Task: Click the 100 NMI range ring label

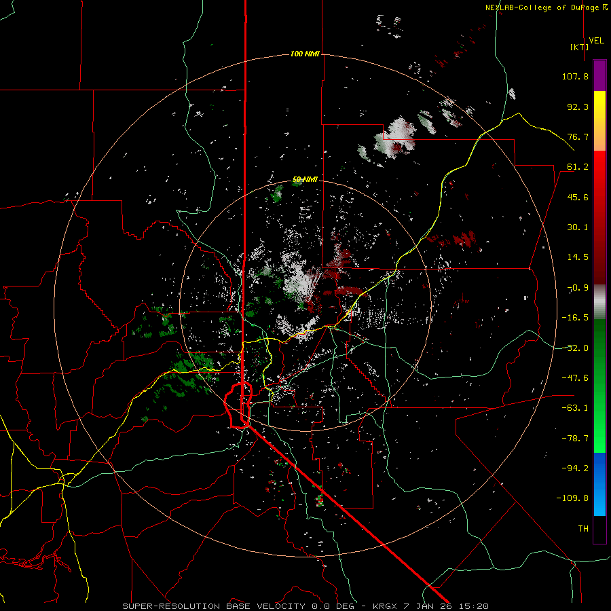Action: click(x=305, y=54)
